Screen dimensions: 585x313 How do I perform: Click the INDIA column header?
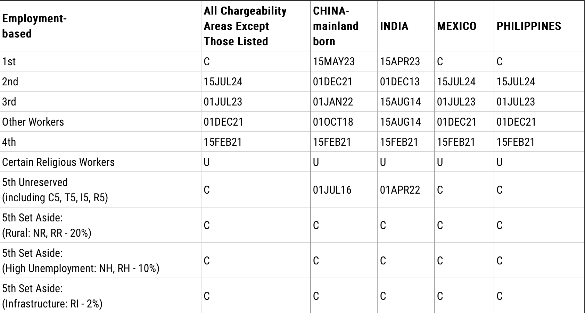(394, 26)
